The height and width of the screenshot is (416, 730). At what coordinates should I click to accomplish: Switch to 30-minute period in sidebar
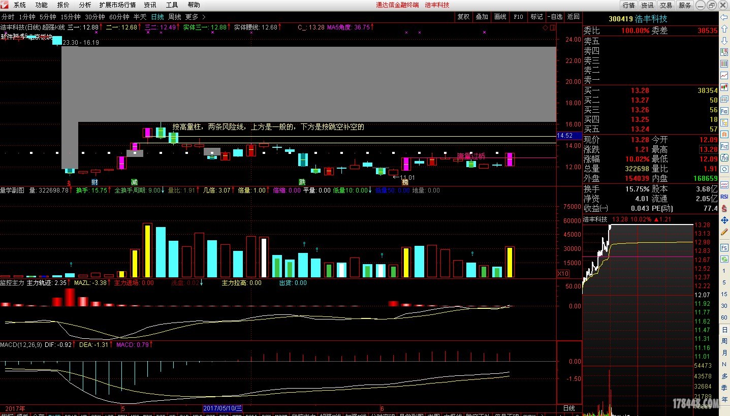click(x=724, y=306)
